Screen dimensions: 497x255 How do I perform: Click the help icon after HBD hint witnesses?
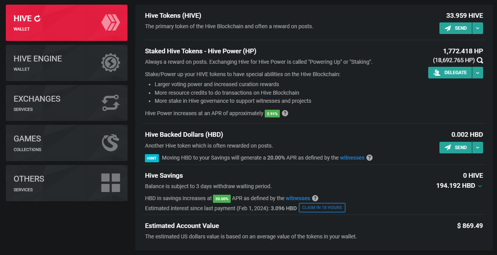point(369,158)
